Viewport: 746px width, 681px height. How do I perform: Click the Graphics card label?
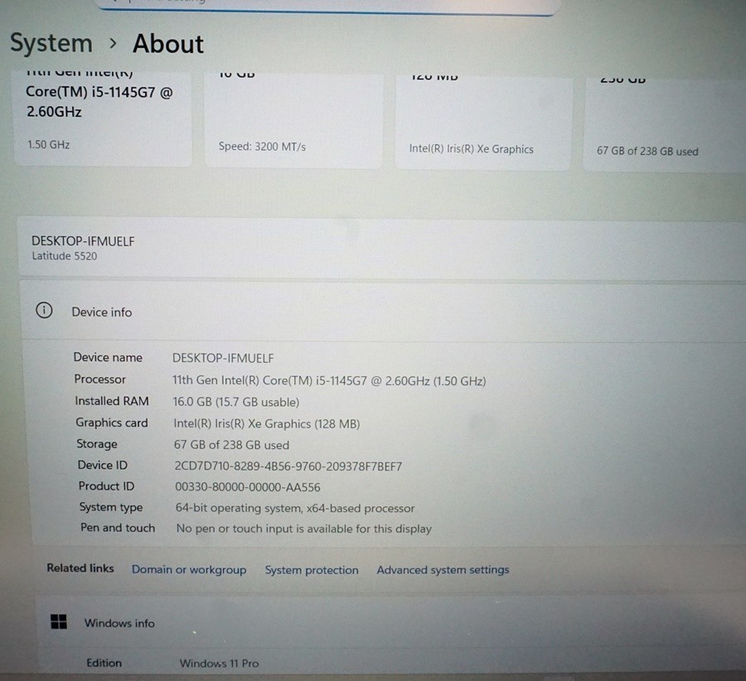coord(111,423)
